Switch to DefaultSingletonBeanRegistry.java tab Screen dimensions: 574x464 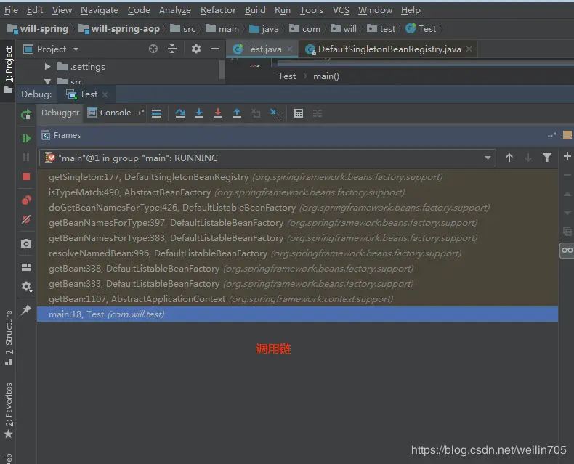[x=389, y=49]
